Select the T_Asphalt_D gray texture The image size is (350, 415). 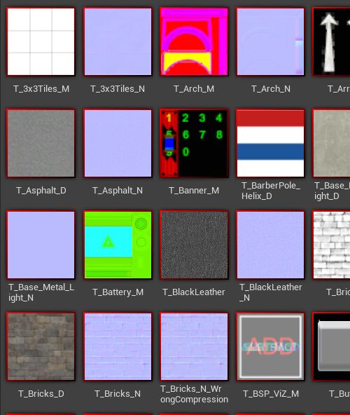pyautogui.click(x=41, y=143)
